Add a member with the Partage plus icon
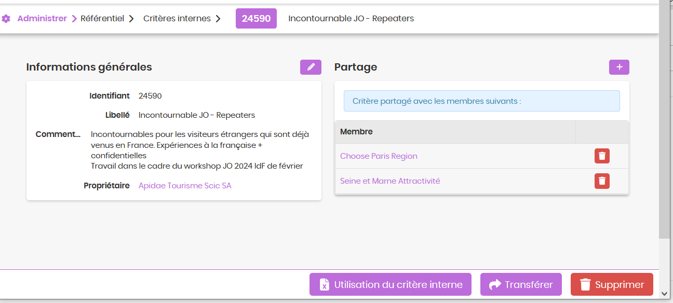 point(619,67)
